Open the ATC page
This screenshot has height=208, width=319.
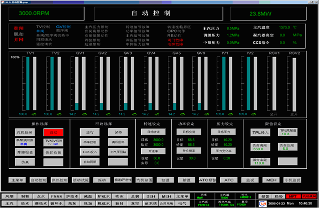[x=229, y=180]
